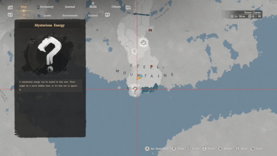The height and width of the screenshot is (156, 277).
Task: Click the RB bumper icon
Action: coord(128,7)
